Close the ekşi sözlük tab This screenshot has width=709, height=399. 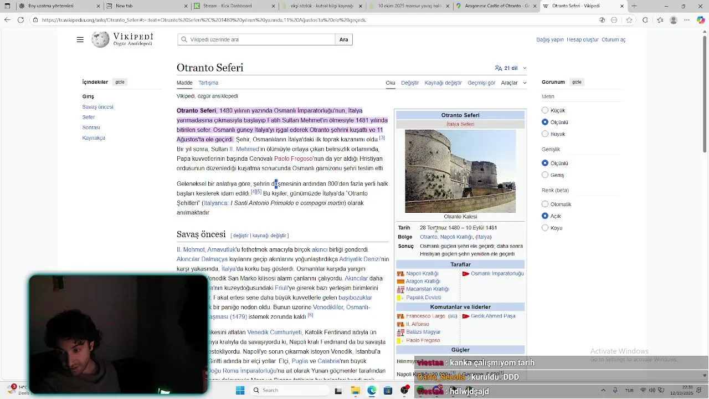(361, 6)
